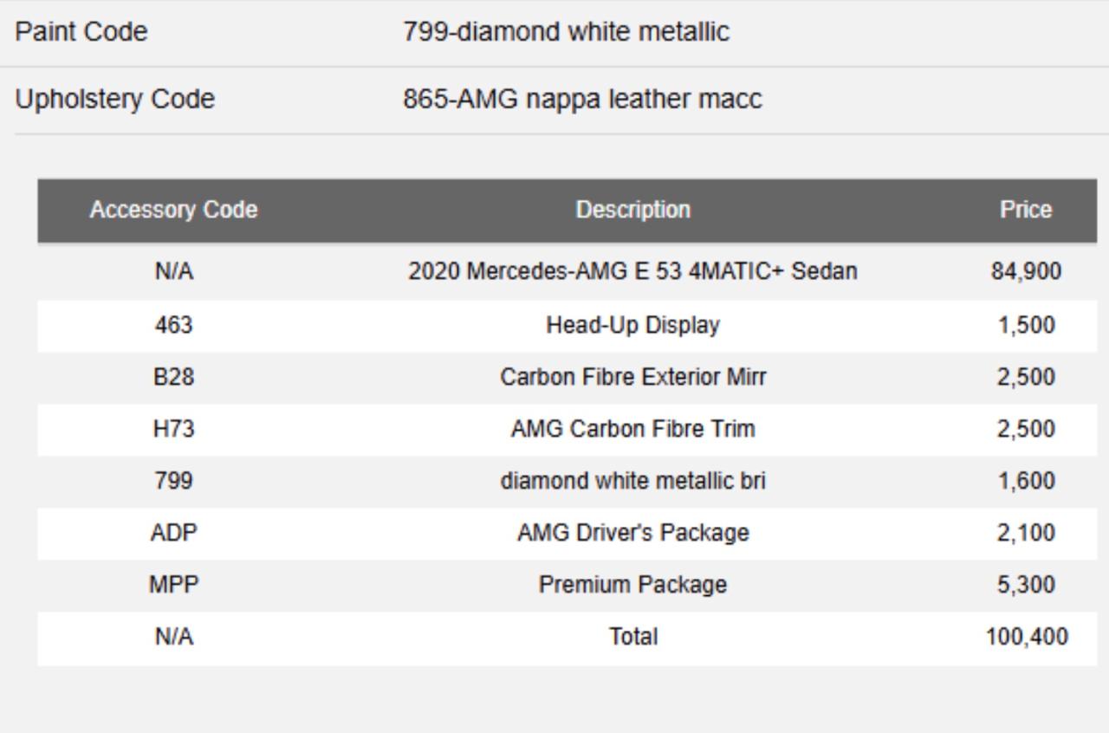Click the 865-AMG nappa leather upholstery value
This screenshot has height=733, width=1109.
pyautogui.click(x=582, y=100)
